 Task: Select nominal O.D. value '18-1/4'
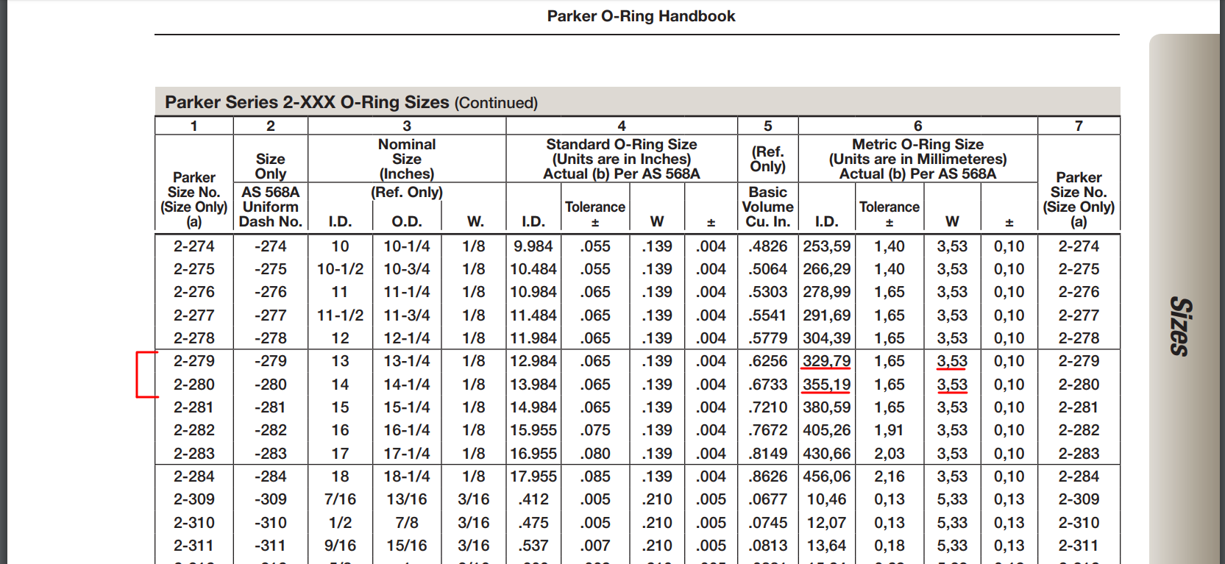[x=407, y=476]
